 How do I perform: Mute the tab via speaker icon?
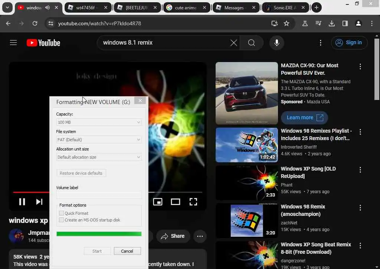47,7
